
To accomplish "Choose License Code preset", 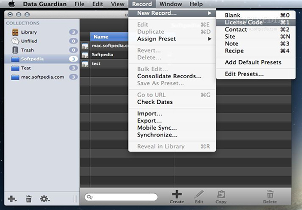I will [256, 22].
